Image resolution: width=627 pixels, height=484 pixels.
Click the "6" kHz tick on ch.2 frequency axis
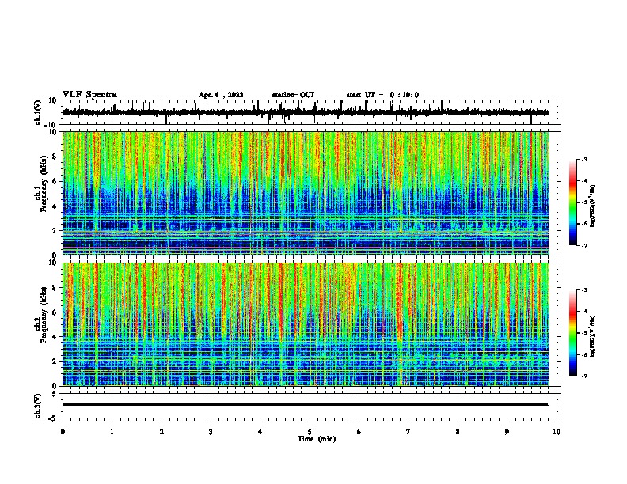55,312
